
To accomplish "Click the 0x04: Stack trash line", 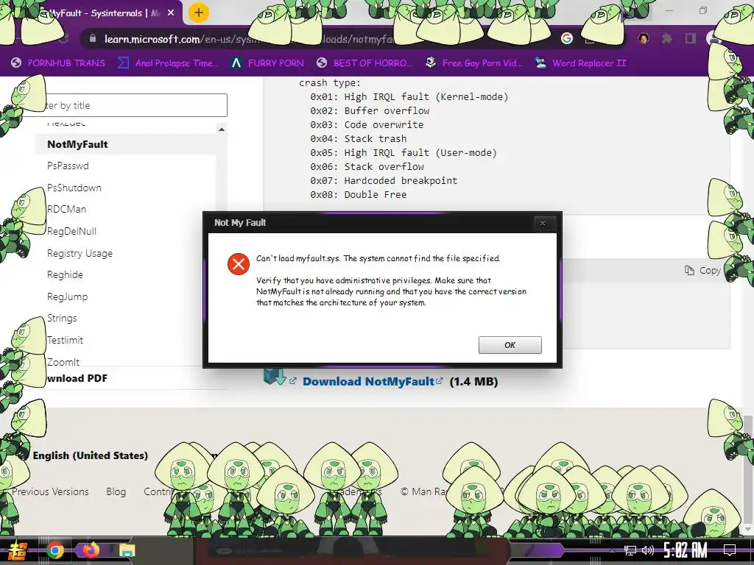I will [359, 138].
